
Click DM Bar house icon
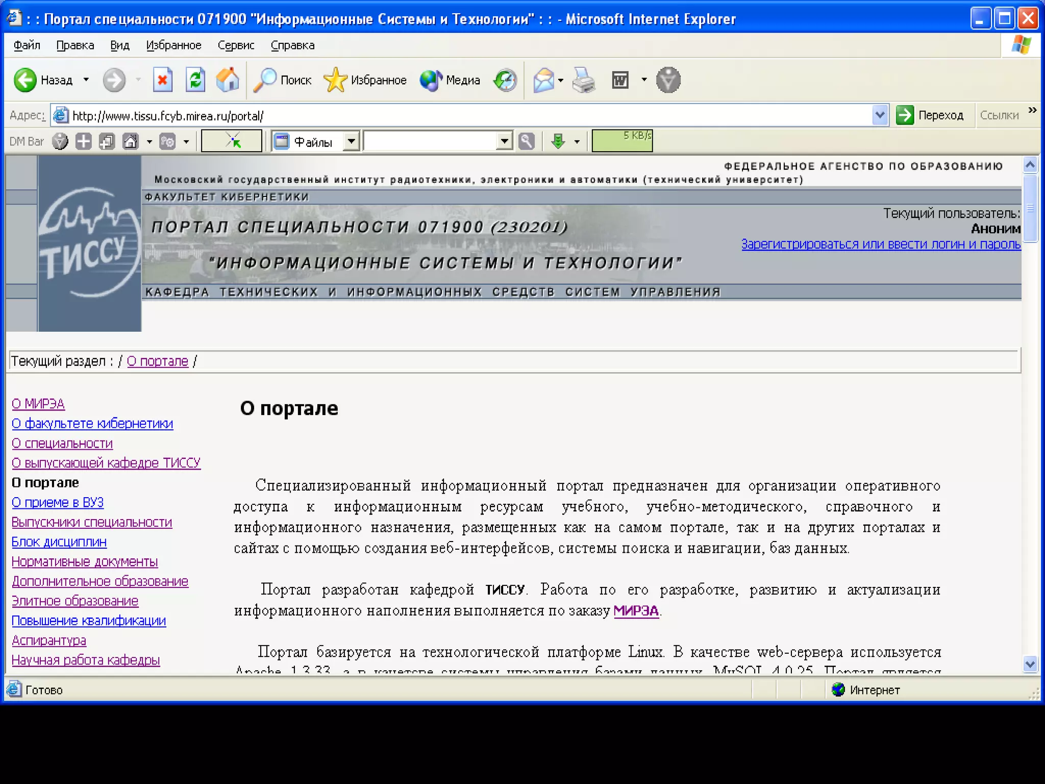131,141
